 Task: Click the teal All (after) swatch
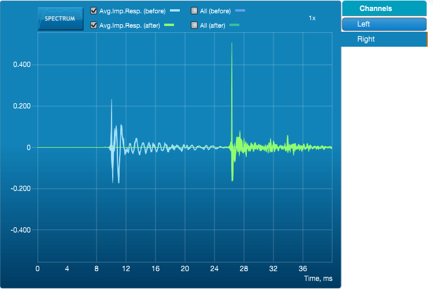point(234,25)
